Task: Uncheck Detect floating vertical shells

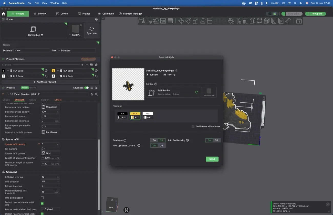Action: 42,214
